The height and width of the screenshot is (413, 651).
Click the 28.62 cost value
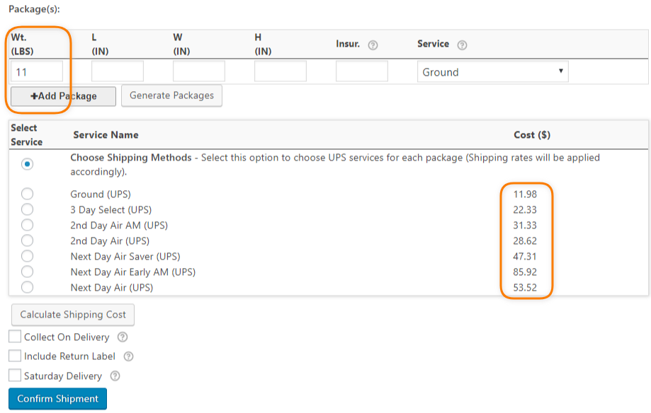pyautogui.click(x=525, y=241)
